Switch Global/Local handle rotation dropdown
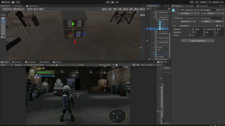This screenshot has height=126, width=225. (x=18, y=9)
